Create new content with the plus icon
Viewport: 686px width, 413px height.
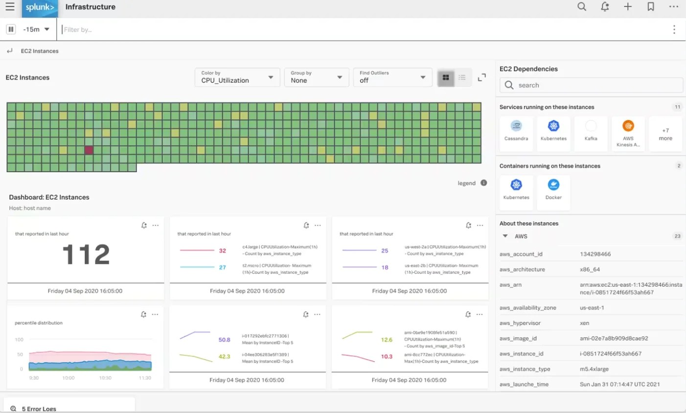[x=628, y=7]
